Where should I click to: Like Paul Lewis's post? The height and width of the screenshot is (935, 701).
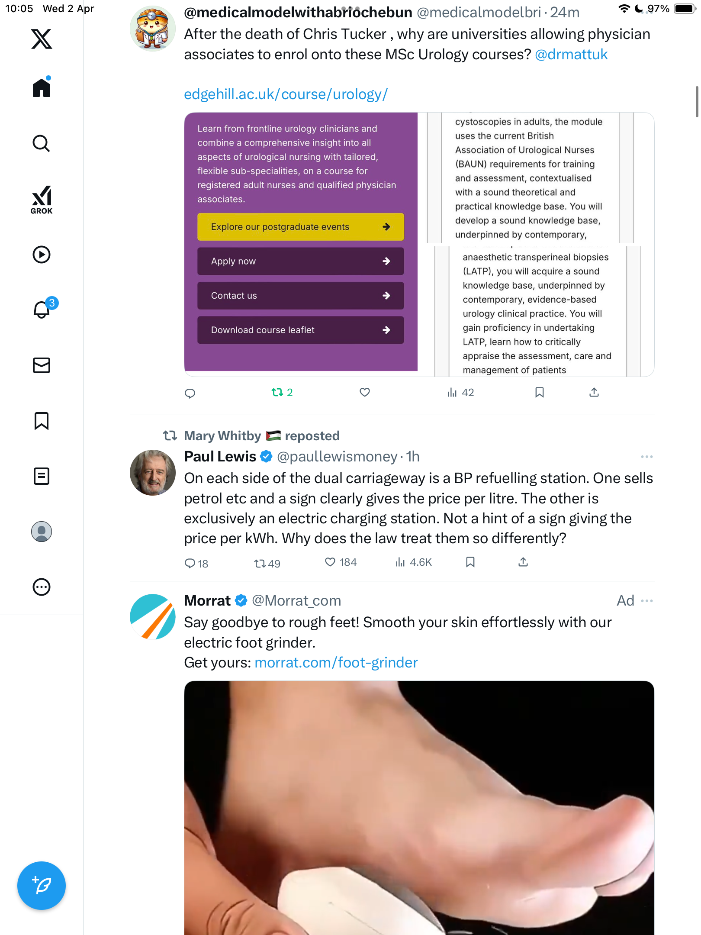pos(330,562)
